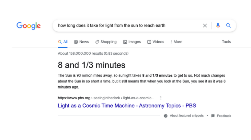The height and width of the screenshot is (140, 251).
Task: Click the three-dot menu beside PBS URL
Action: [x=161, y=98]
